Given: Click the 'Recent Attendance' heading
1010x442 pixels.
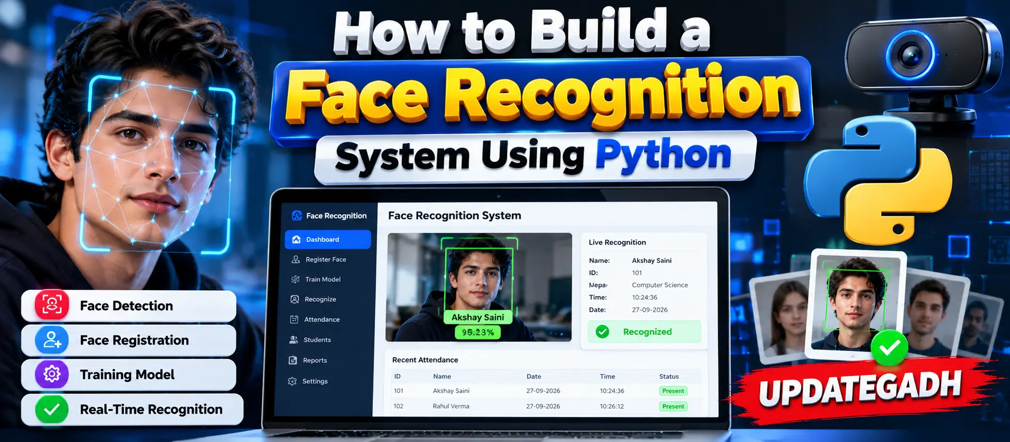Looking at the screenshot, I should (x=425, y=360).
